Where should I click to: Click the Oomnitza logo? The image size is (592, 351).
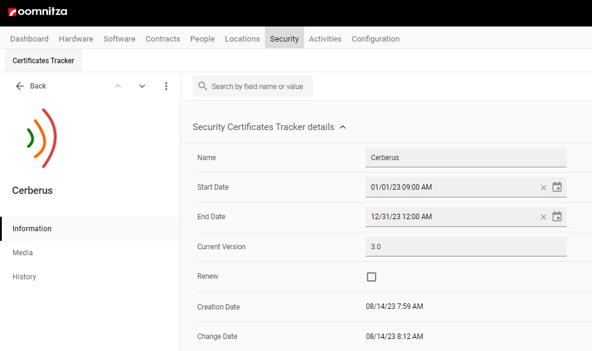(x=37, y=11)
